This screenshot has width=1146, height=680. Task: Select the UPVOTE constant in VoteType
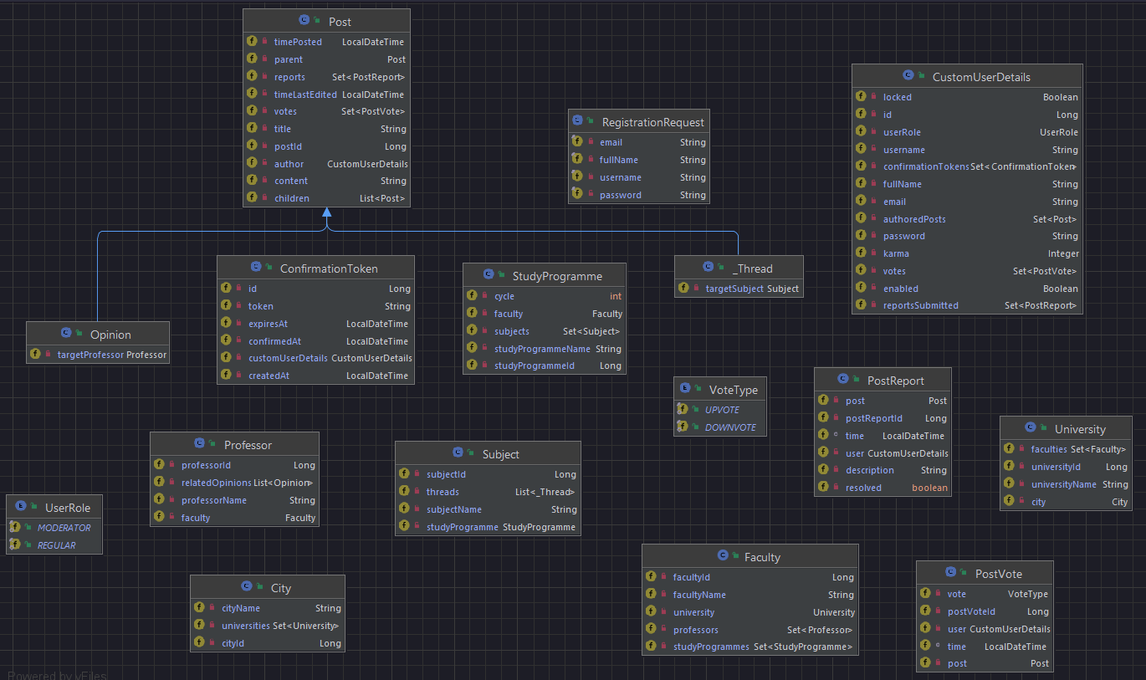pos(722,410)
